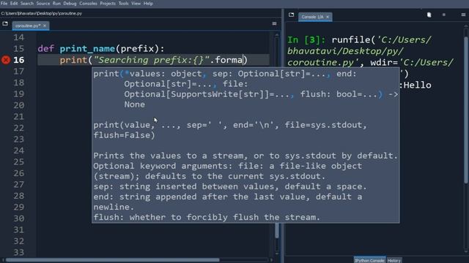Screen dimensions: 469x263
Task: Click the 'def' keyword on line 15
Action: [45, 49]
